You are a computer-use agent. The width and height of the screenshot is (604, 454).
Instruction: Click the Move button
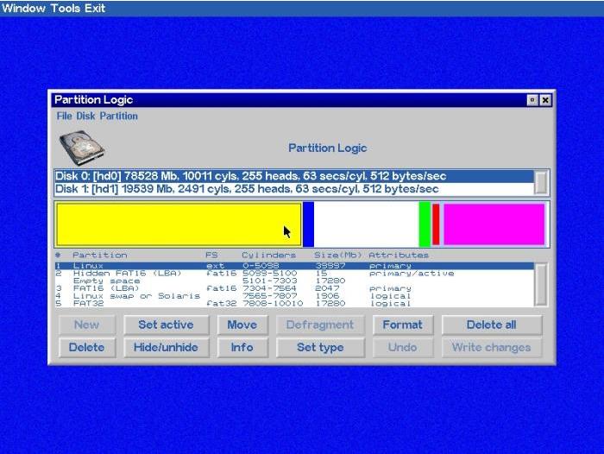coord(242,325)
